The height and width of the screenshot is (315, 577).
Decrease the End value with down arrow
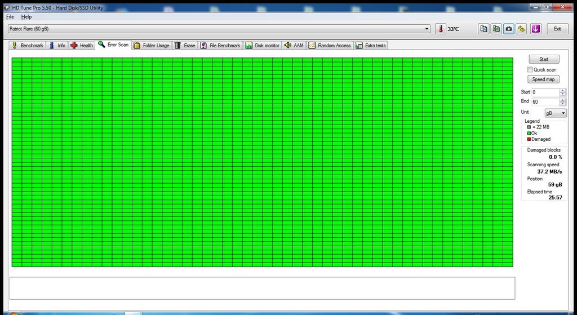point(563,104)
